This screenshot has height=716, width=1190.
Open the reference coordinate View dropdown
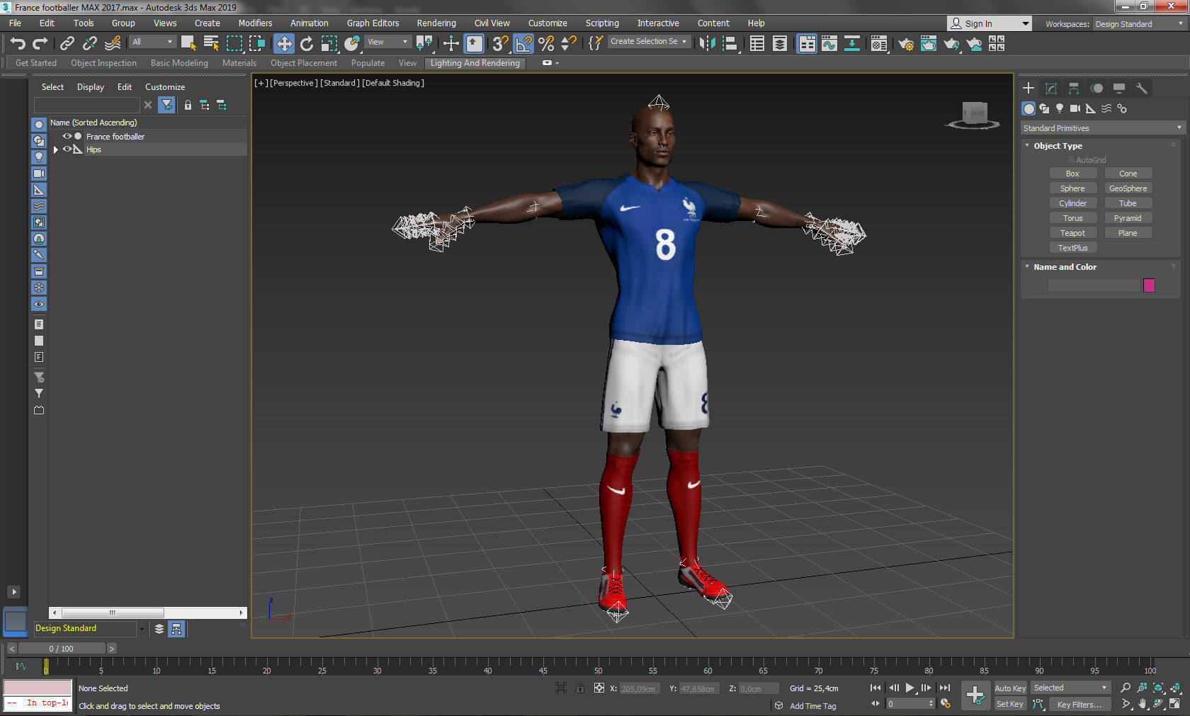[x=387, y=42]
